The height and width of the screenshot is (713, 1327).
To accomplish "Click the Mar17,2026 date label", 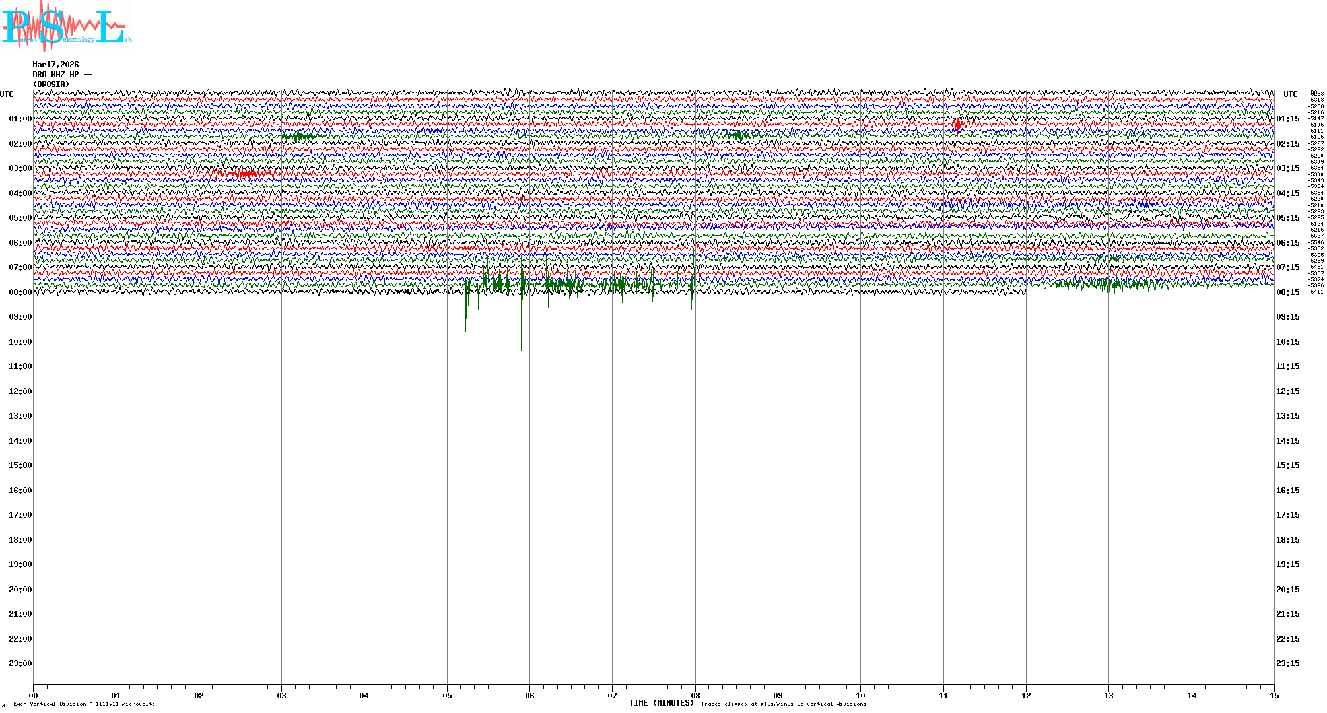I will [55, 65].
